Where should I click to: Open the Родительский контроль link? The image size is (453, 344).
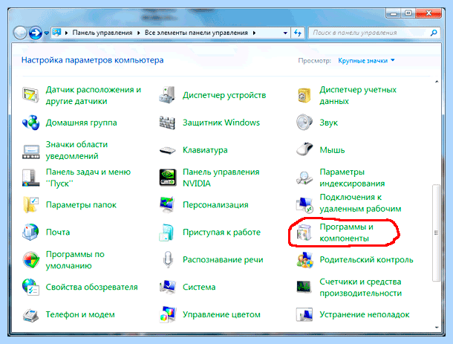[366, 259]
